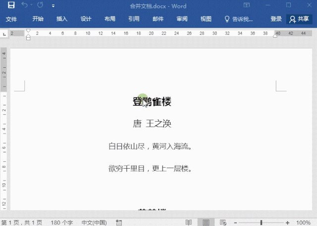The height and width of the screenshot is (226, 317).
Task: Click the vertical ruler on left
Action: (x=4, y=129)
